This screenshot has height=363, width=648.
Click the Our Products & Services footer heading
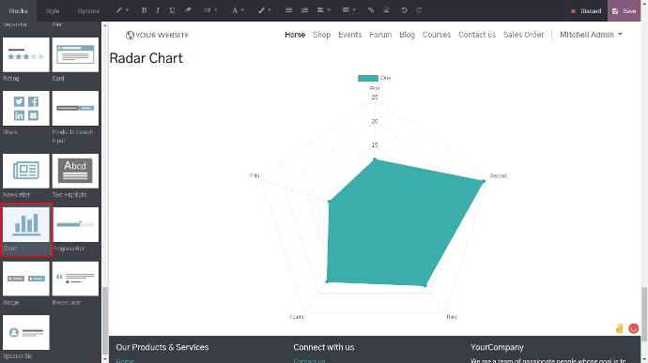[162, 347]
